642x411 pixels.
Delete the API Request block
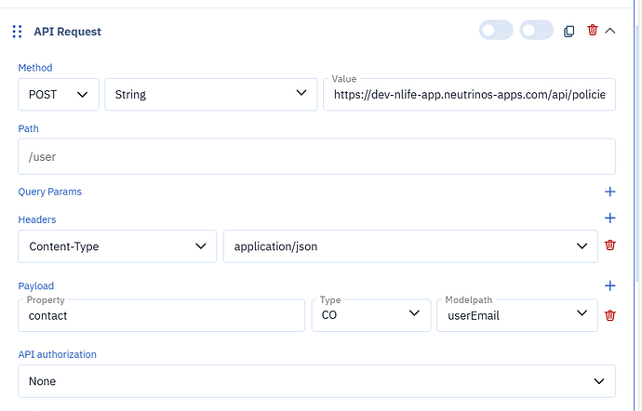[x=593, y=31]
